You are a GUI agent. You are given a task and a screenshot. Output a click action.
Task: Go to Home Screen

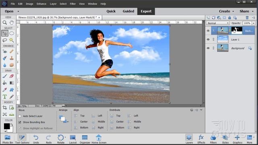(x=99, y=139)
